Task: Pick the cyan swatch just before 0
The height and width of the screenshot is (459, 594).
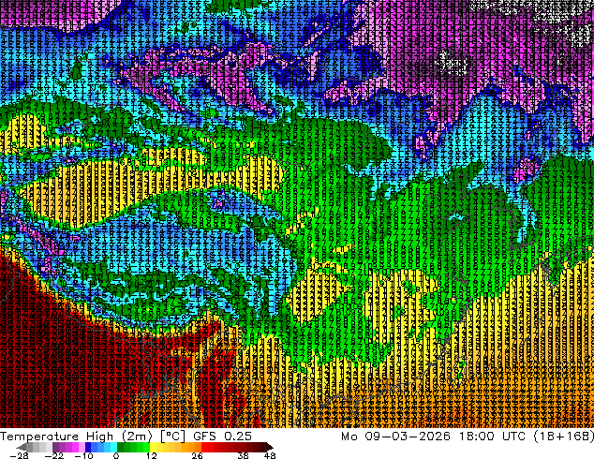Action: (113, 447)
